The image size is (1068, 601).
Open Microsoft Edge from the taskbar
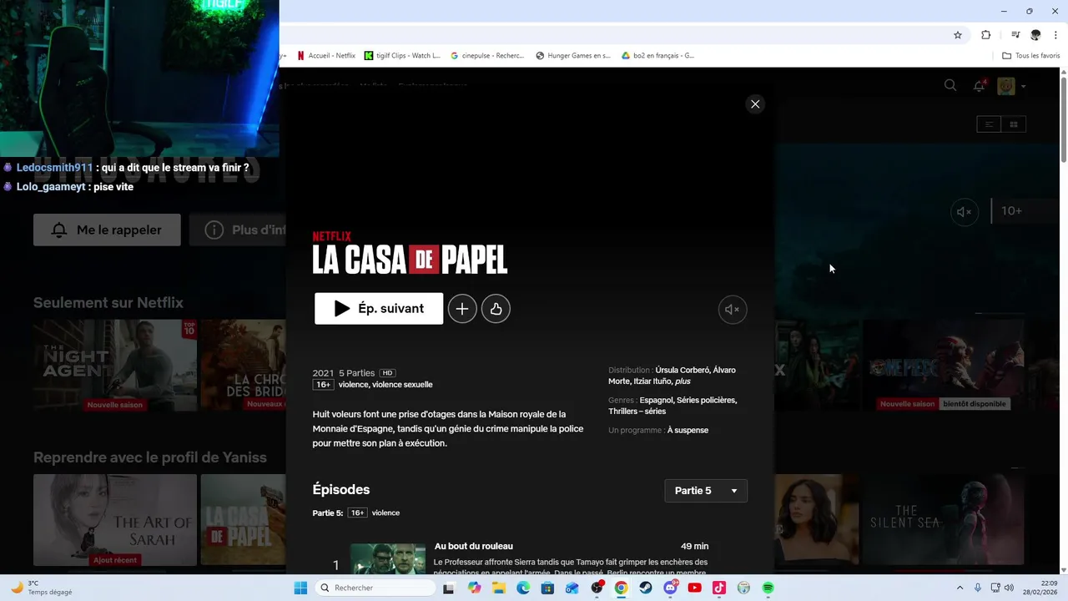pos(523,588)
